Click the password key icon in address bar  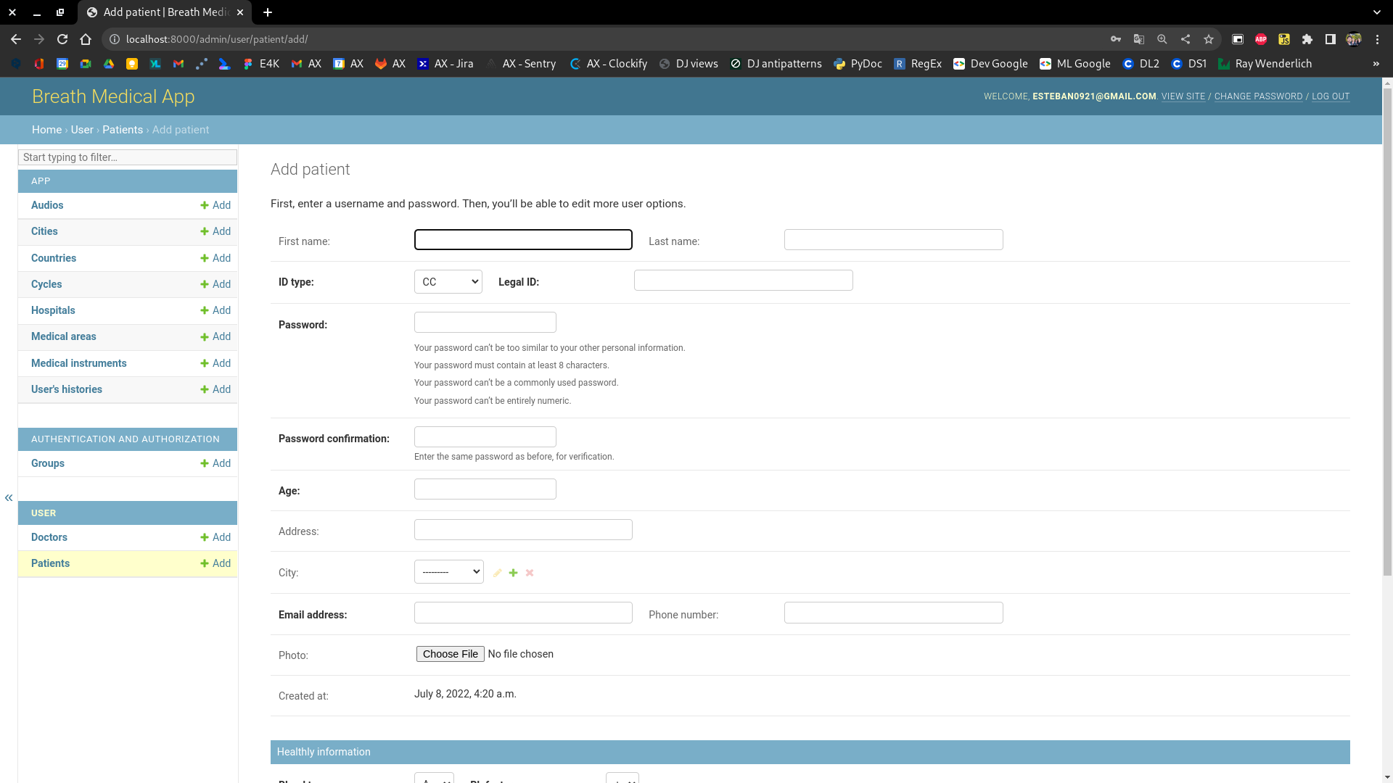(1116, 39)
